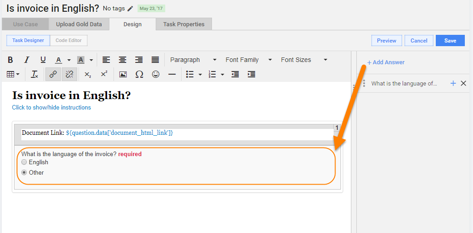Justify the text
Screen dimensions: 473x233
[x=155, y=60]
